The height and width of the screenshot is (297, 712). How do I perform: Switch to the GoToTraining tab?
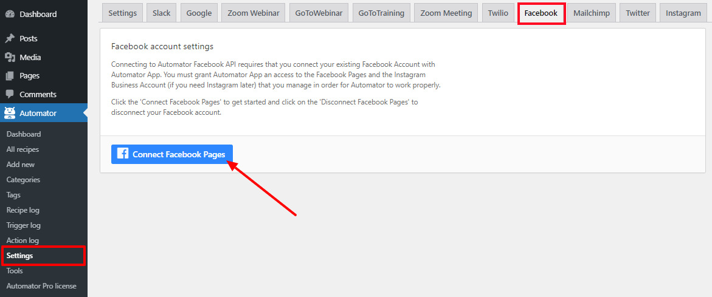[x=381, y=13]
